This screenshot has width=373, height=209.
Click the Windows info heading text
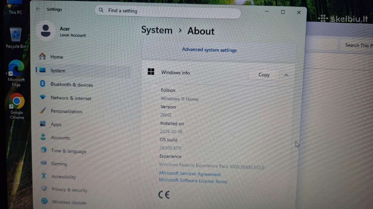175,73
